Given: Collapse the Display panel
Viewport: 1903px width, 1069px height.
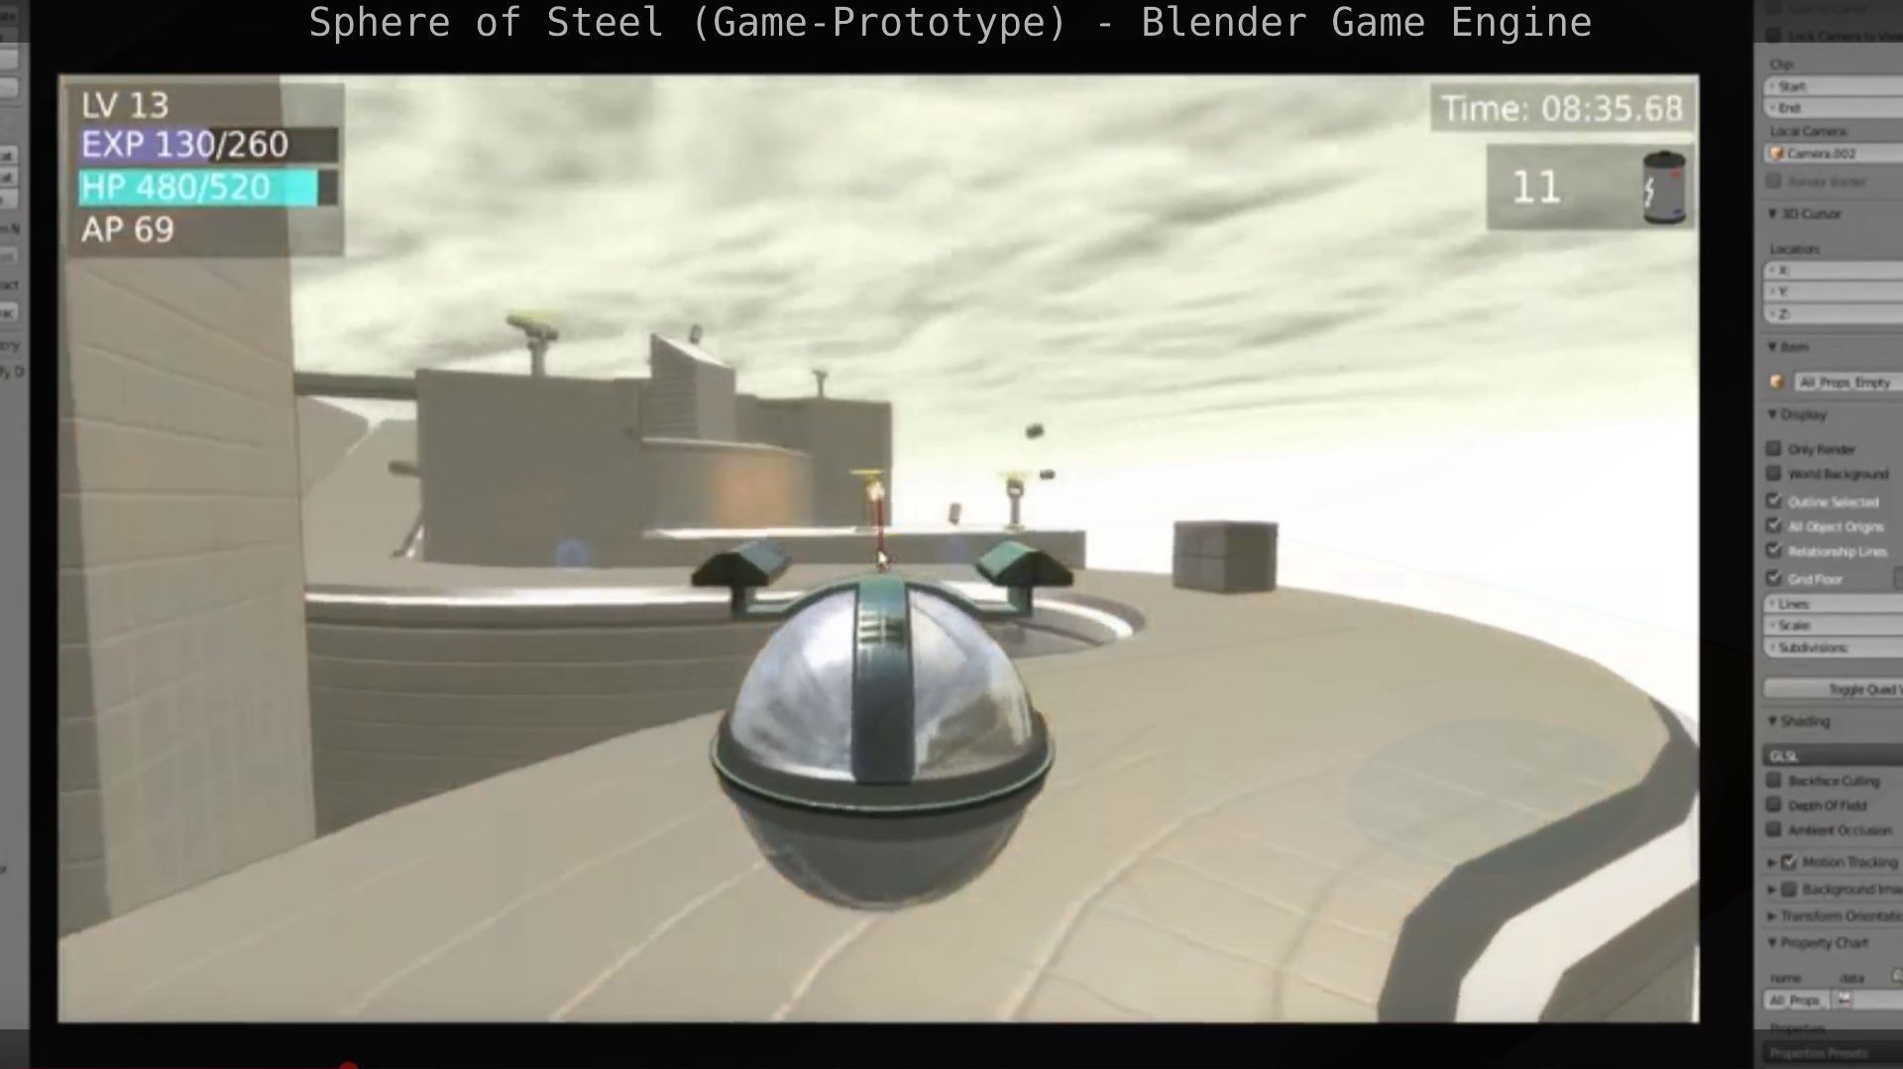Looking at the screenshot, I should point(1773,415).
